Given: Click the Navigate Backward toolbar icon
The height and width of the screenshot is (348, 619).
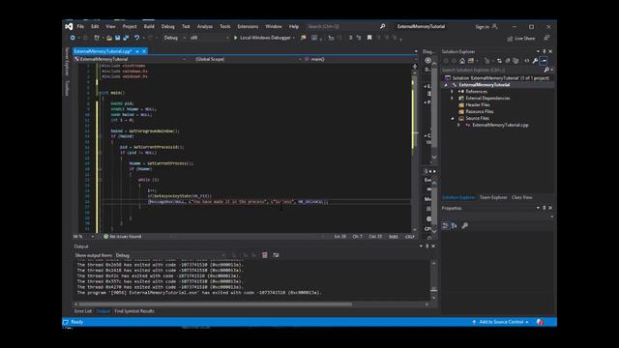Looking at the screenshot, I should (73, 38).
